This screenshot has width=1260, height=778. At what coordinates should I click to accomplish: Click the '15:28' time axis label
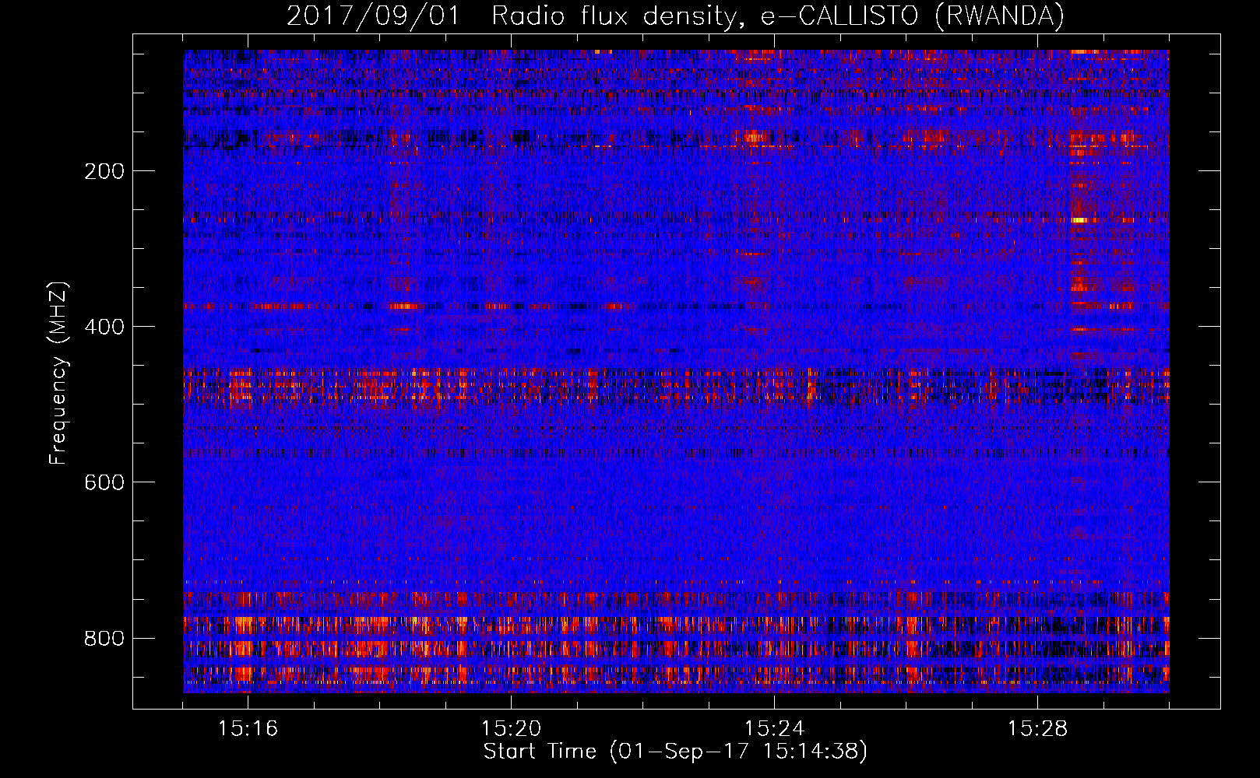[1037, 729]
